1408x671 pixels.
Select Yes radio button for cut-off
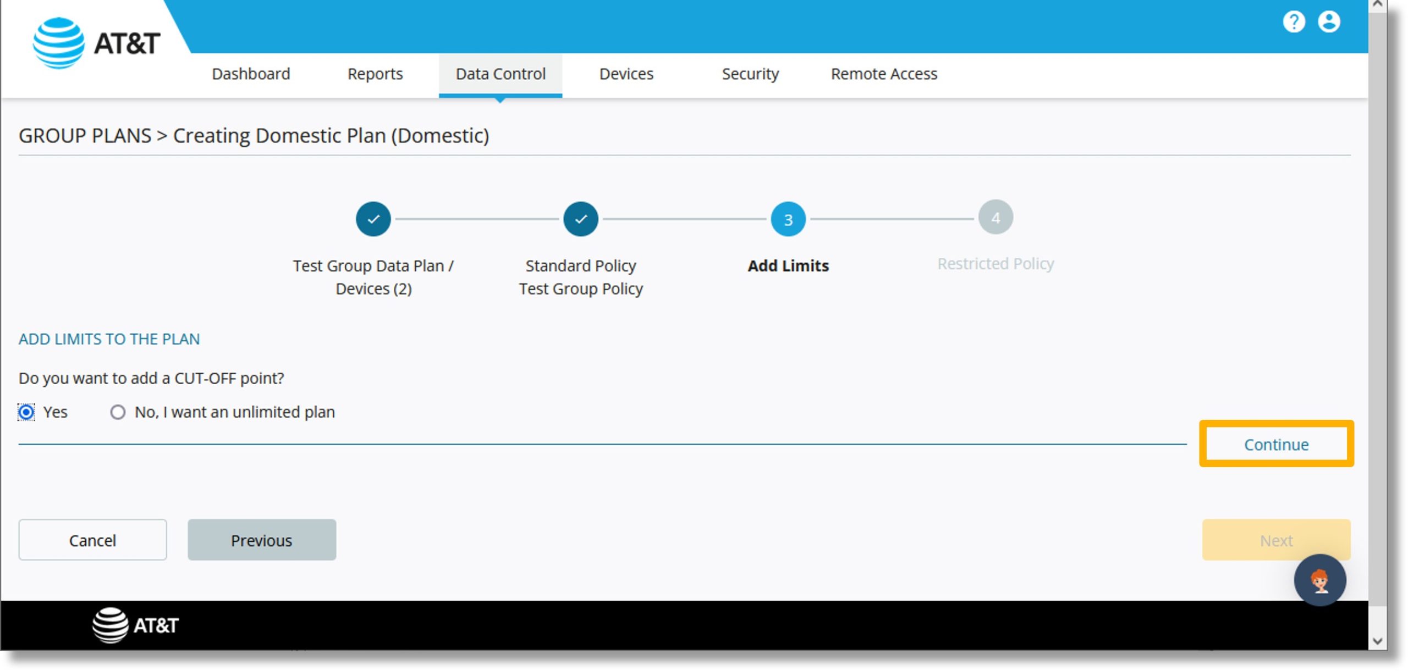(x=26, y=412)
